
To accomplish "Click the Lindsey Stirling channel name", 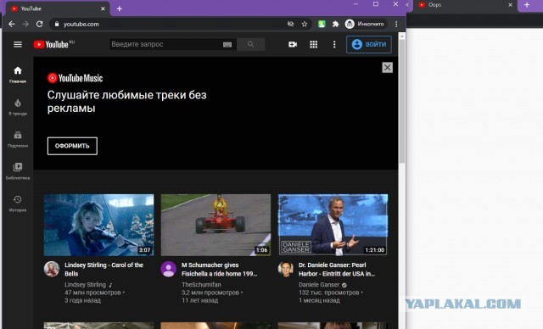I will pyautogui.click(x=85, y=285).
